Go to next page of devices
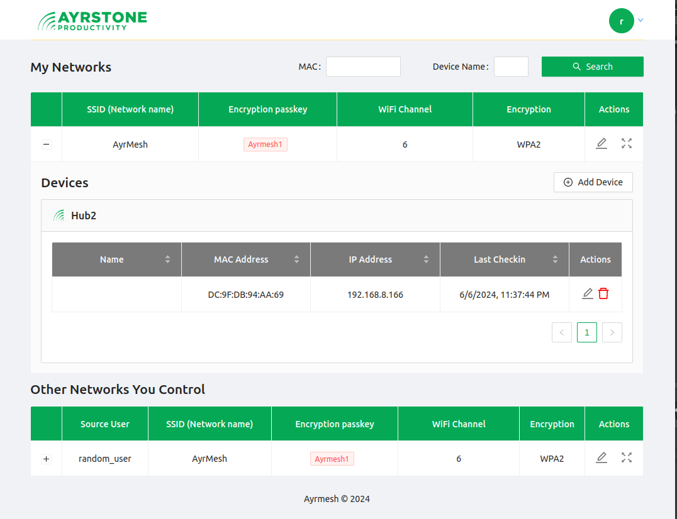This screenshot has height=519, width=677. (x=612, y=332)
